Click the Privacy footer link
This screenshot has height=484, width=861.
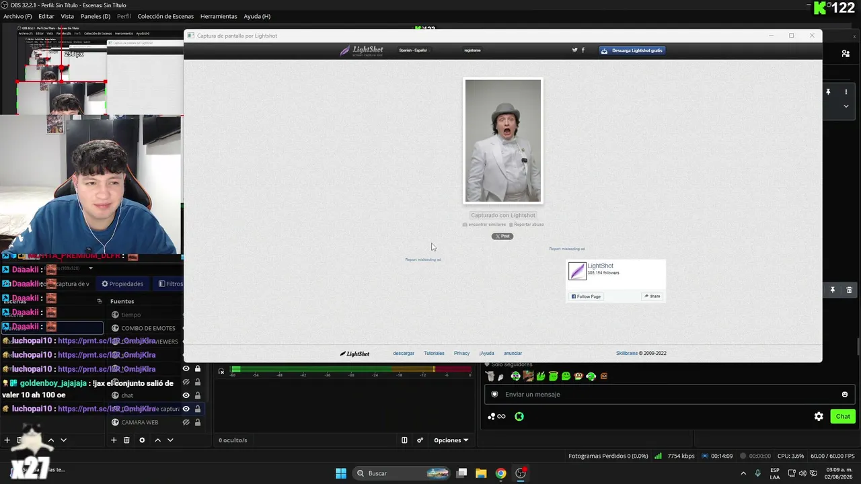point(461,354)
